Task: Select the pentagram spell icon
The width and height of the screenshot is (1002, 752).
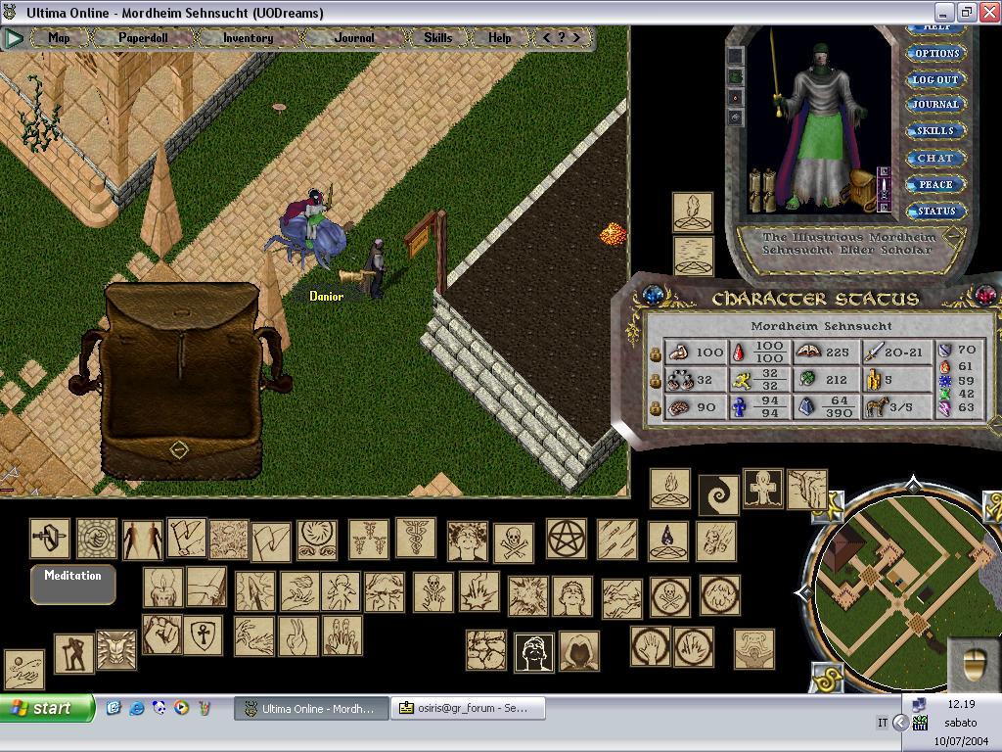Action: pos(567,540)
